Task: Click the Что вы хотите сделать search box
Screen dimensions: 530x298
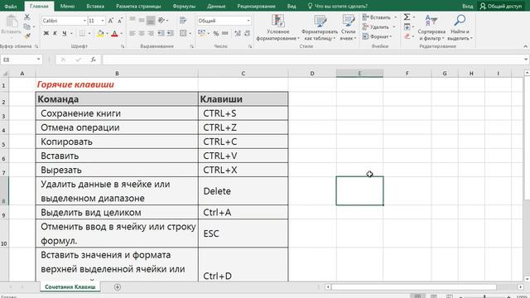Action: pos(338,6)
